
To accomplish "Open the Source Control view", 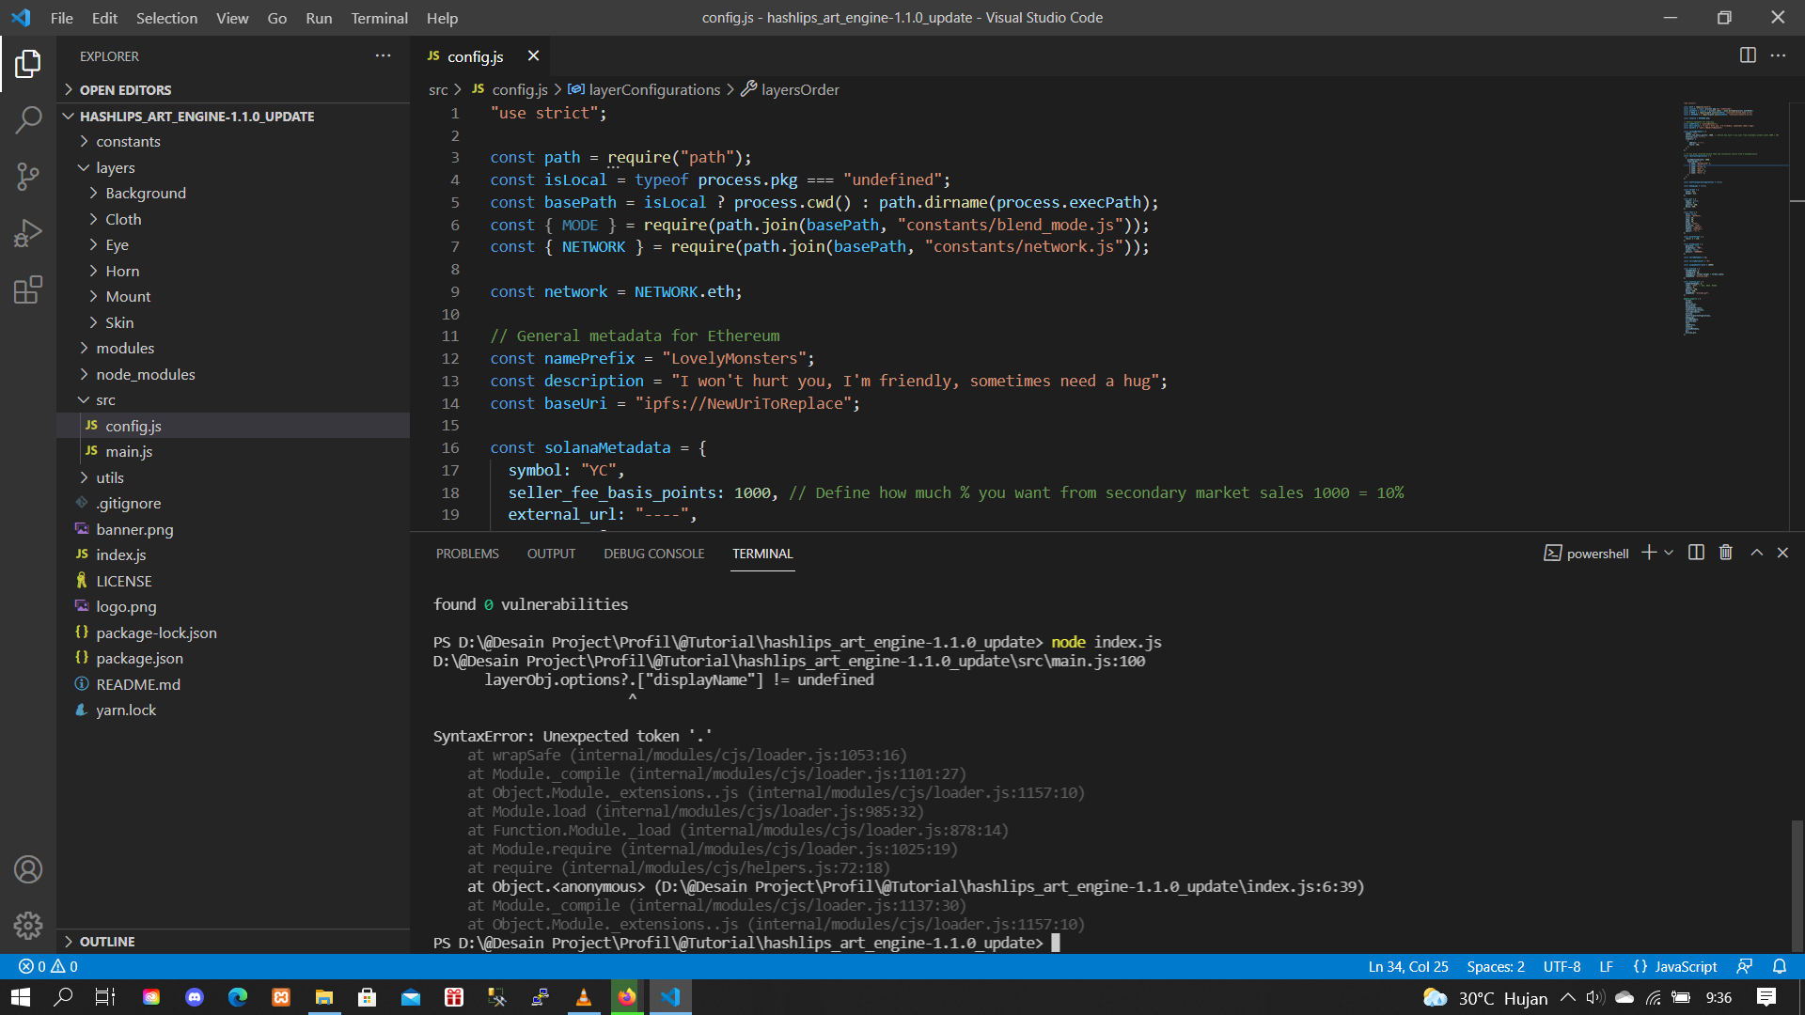I will coord(28,177).
